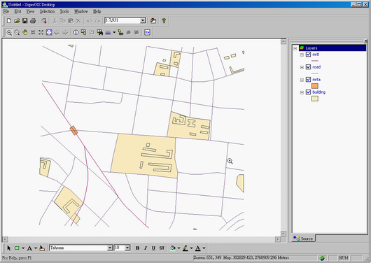
Task: Select the Identify info tool
Action: (x=76, y=32)
